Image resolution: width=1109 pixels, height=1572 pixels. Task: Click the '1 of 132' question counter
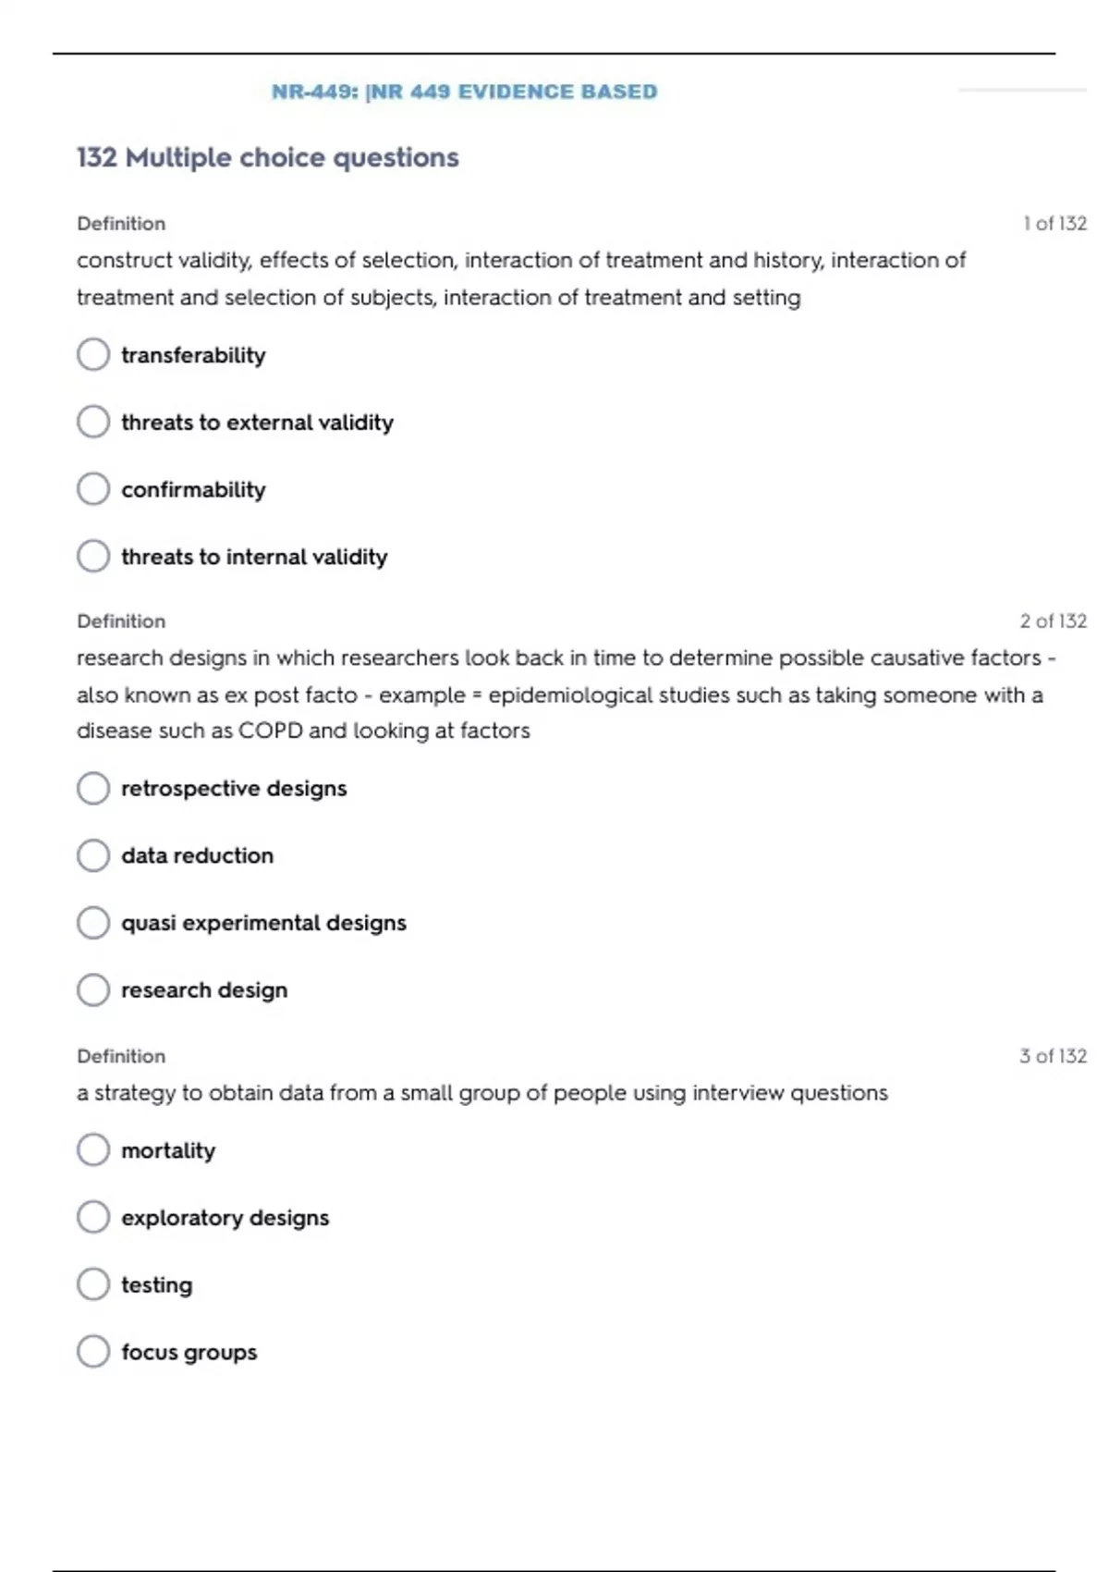tap(1054, 224)
